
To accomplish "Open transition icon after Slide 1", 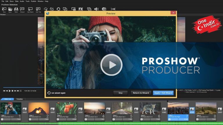I will (25, 109).
